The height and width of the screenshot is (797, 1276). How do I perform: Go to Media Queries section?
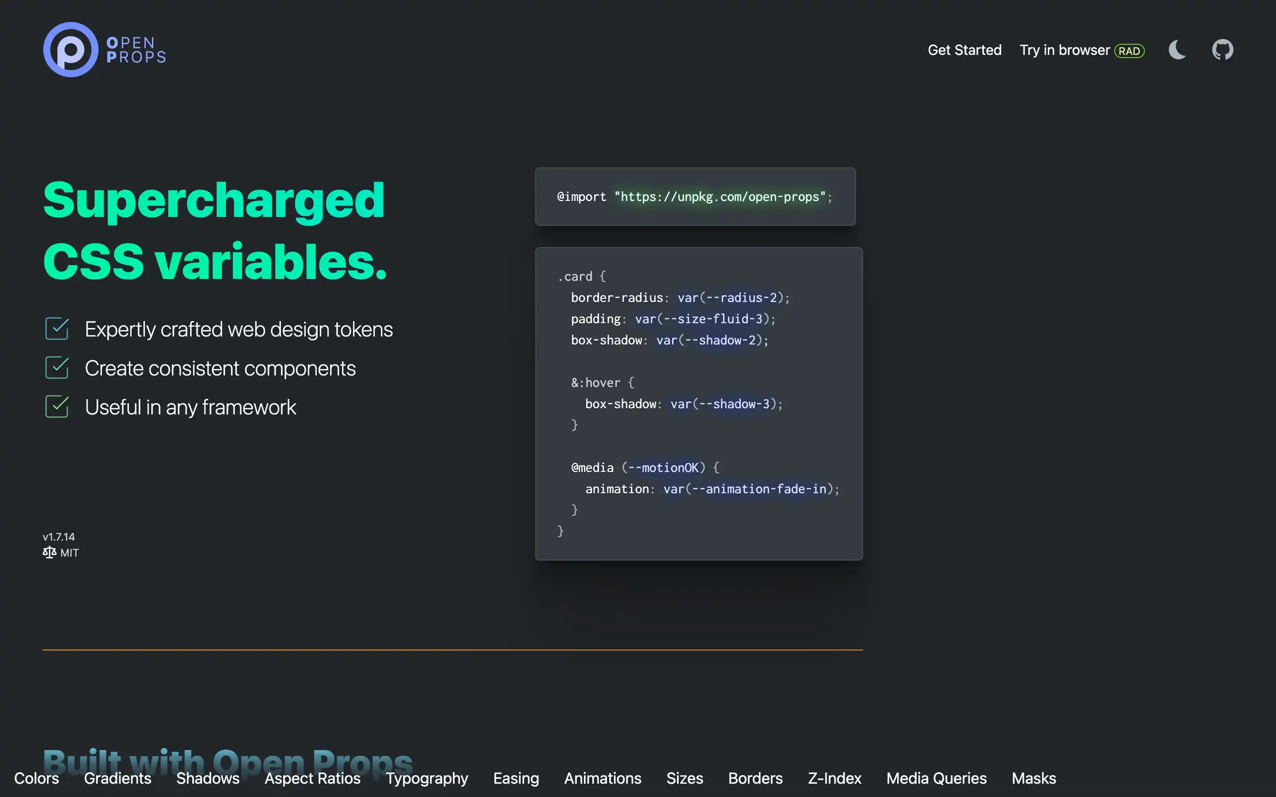(936, 778)
